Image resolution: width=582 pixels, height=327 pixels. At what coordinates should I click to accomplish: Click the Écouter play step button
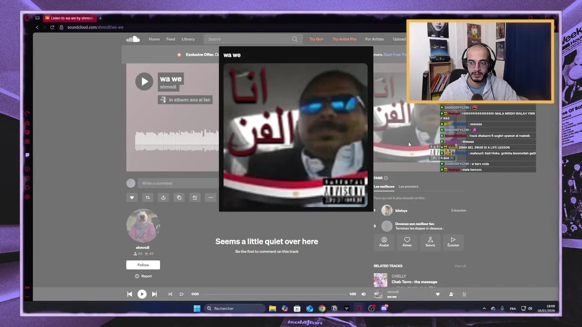pos(453,242)
